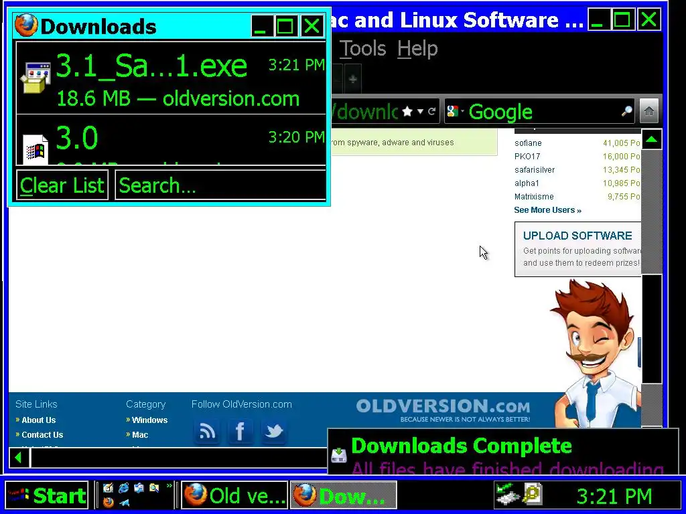Click the download icon in the notification
This screenshot has height=514, width=686.
(339, 455)
